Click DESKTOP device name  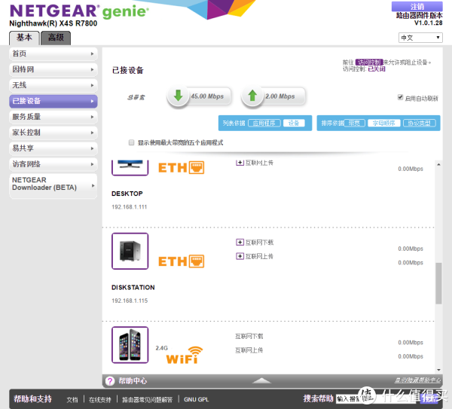point(127,194)
